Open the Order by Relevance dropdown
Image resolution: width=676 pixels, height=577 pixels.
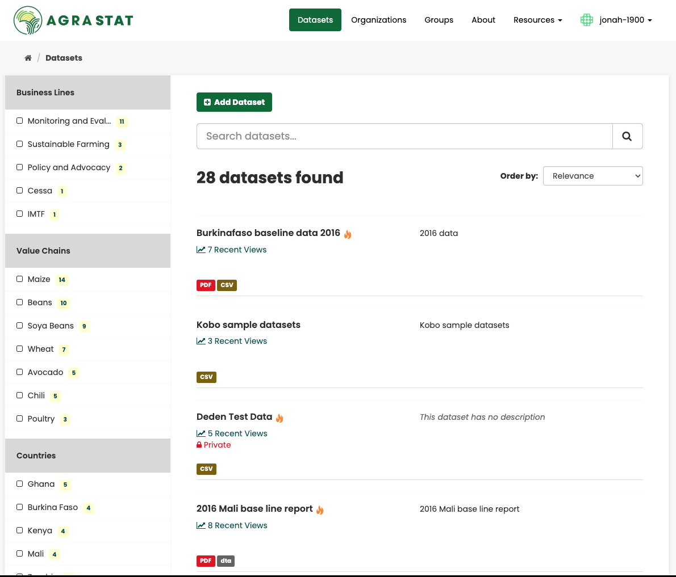click(x=593, y=176)
